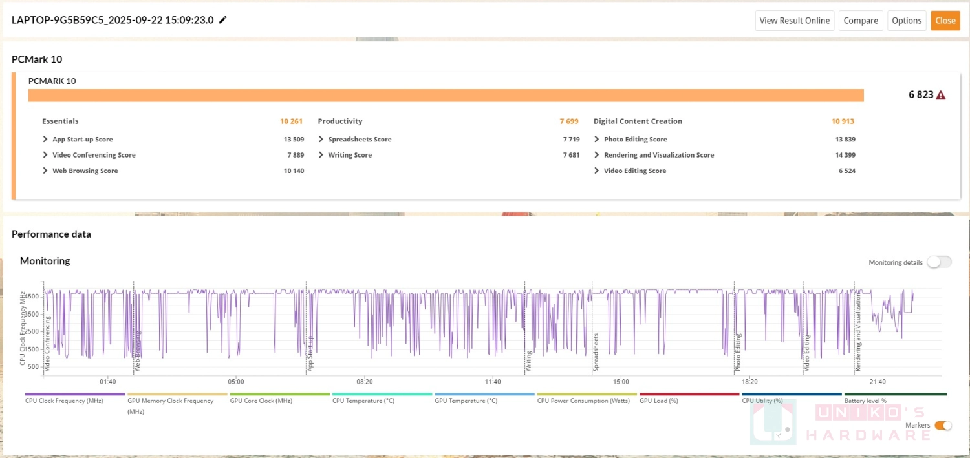Click the orange PCMark 10 score bar
This screenshot has width=970, height=458.
tap(446, 96)
